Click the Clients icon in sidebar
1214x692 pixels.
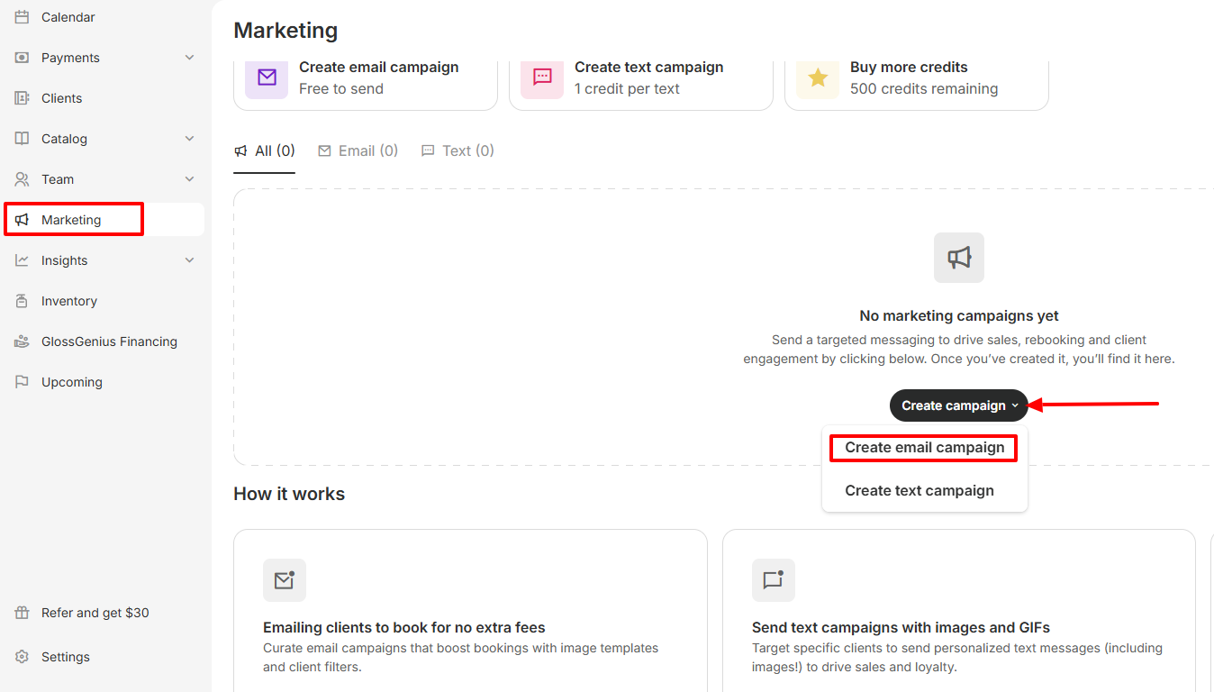(23, 98)
